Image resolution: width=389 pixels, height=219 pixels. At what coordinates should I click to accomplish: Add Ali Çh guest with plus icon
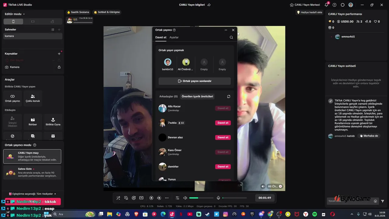point(281,186)
